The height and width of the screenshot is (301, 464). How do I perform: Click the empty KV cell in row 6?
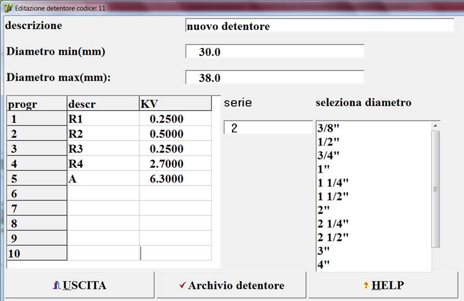coord(175,194)
